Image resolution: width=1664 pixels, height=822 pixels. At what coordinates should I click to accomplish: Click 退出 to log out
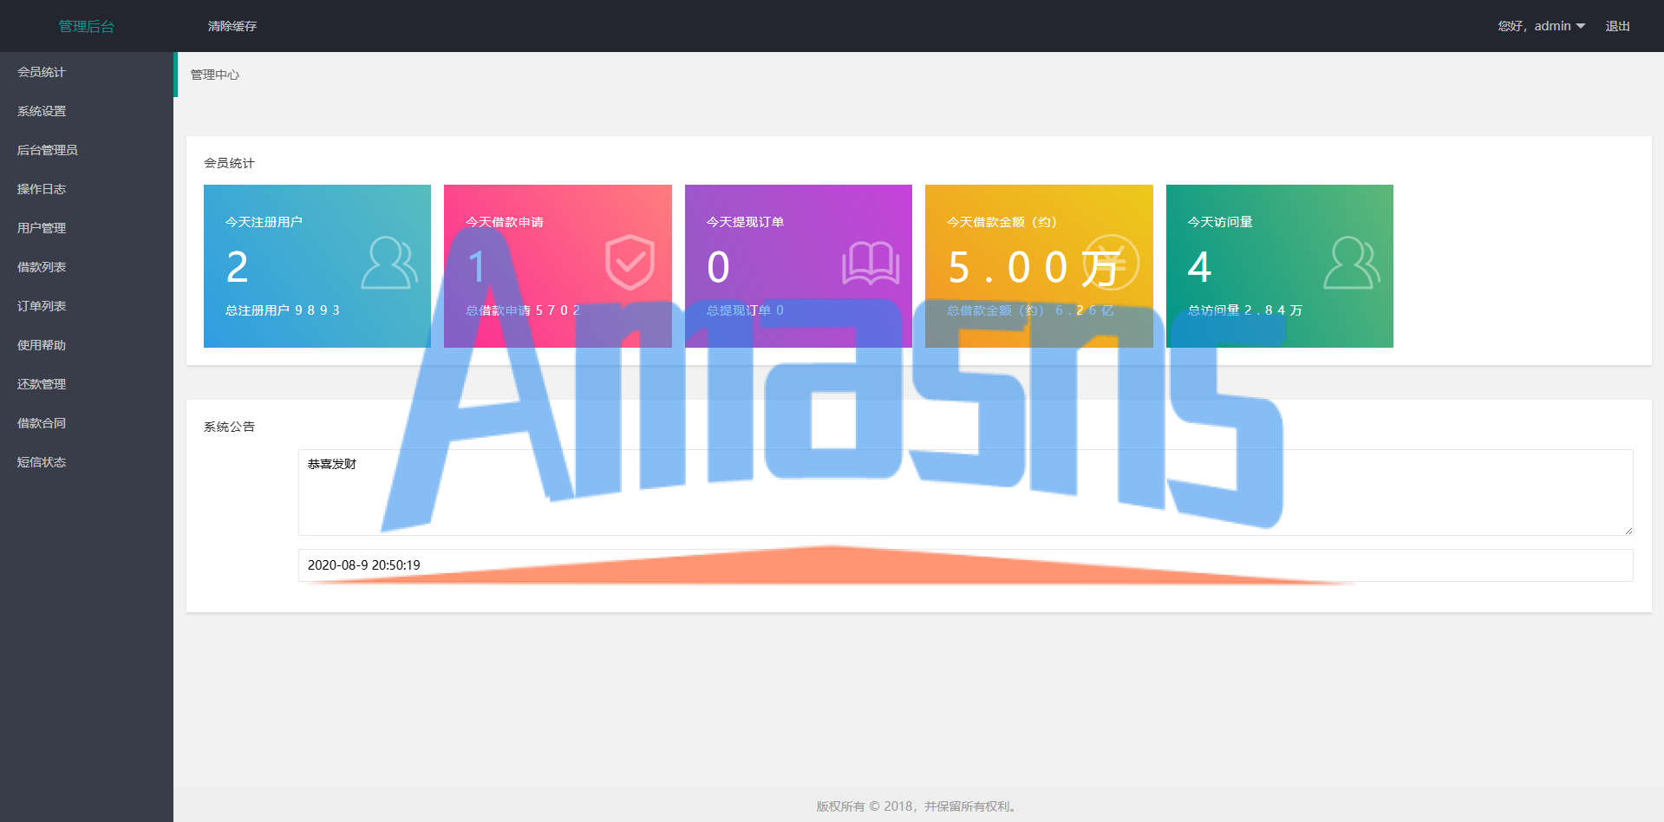click(1617, 26)
